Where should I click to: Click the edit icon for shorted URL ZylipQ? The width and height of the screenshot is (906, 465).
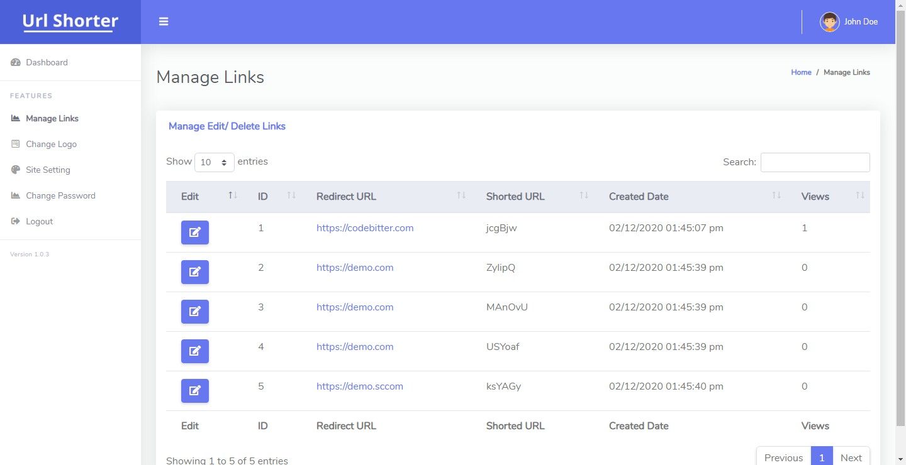click(x=195, y=272)
